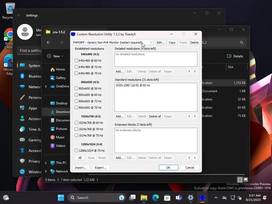The image size is (272, 204).
Task: Tick the 800x600 @ 60 Hz checkbox
Action: coord(76,95)
